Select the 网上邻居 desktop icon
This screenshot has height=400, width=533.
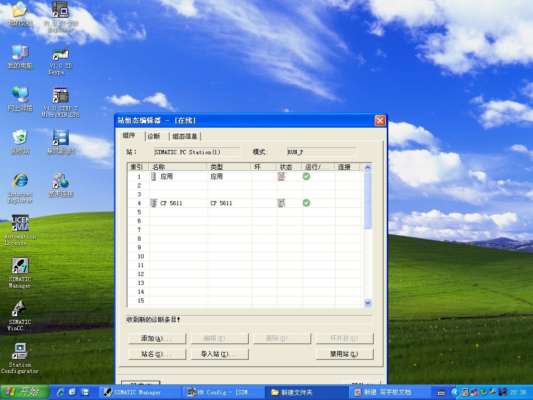coord(20,99)
